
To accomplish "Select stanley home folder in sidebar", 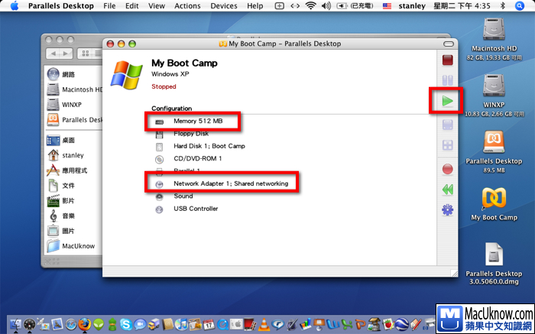I will pos(73,155).
